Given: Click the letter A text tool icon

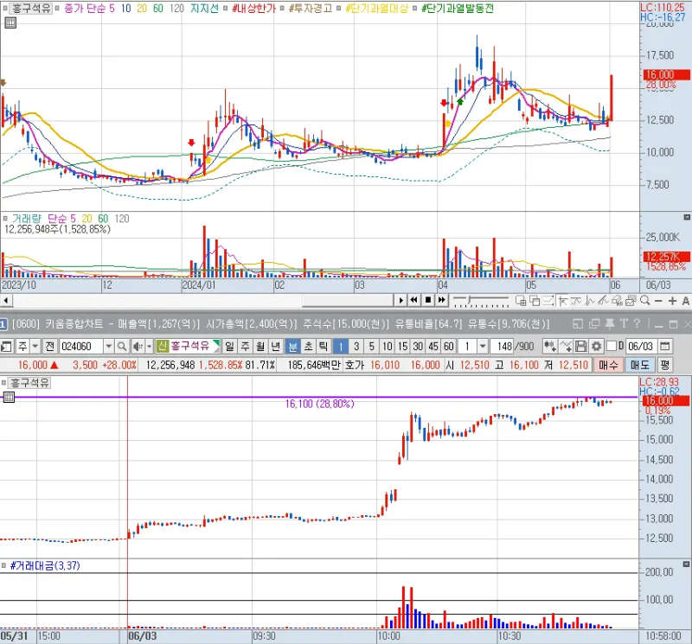Looking at the screenshot, I should pyautogui.click(x=685, y=301).
